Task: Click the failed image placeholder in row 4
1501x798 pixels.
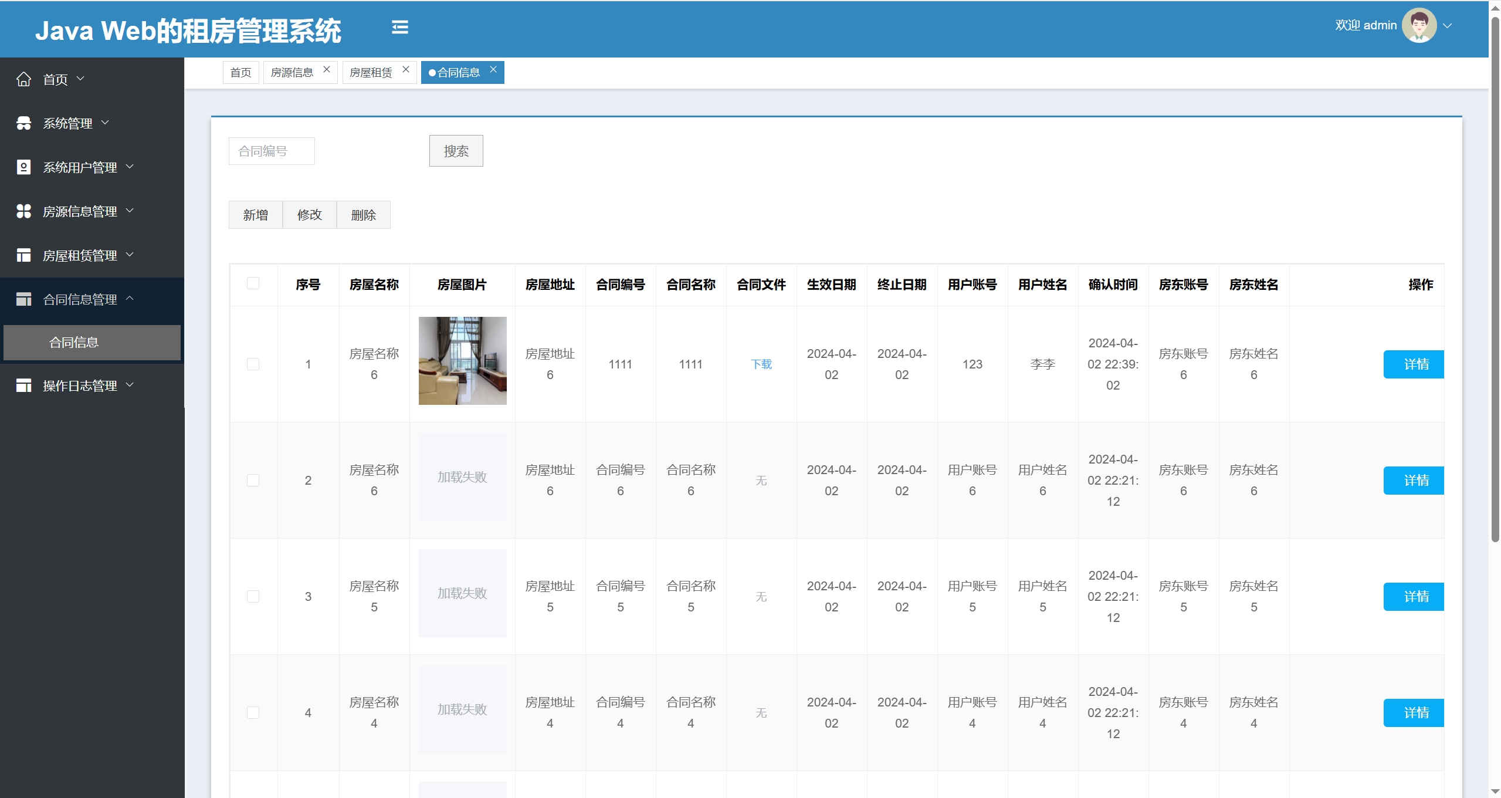Action: pos(462,709)
